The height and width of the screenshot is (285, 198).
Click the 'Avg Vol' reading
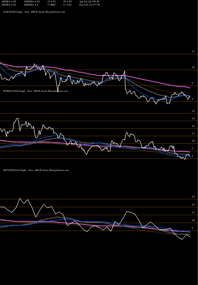[x=89, y=2]
